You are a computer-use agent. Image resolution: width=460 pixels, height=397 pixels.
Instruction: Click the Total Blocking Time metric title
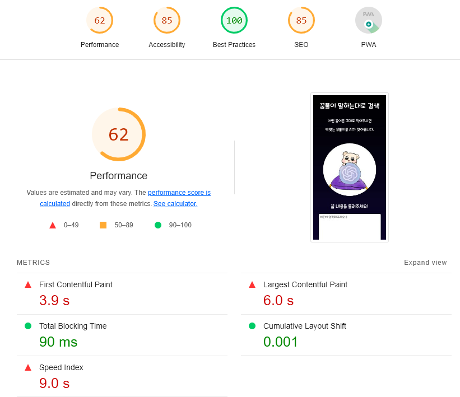(x=73, y=326)
